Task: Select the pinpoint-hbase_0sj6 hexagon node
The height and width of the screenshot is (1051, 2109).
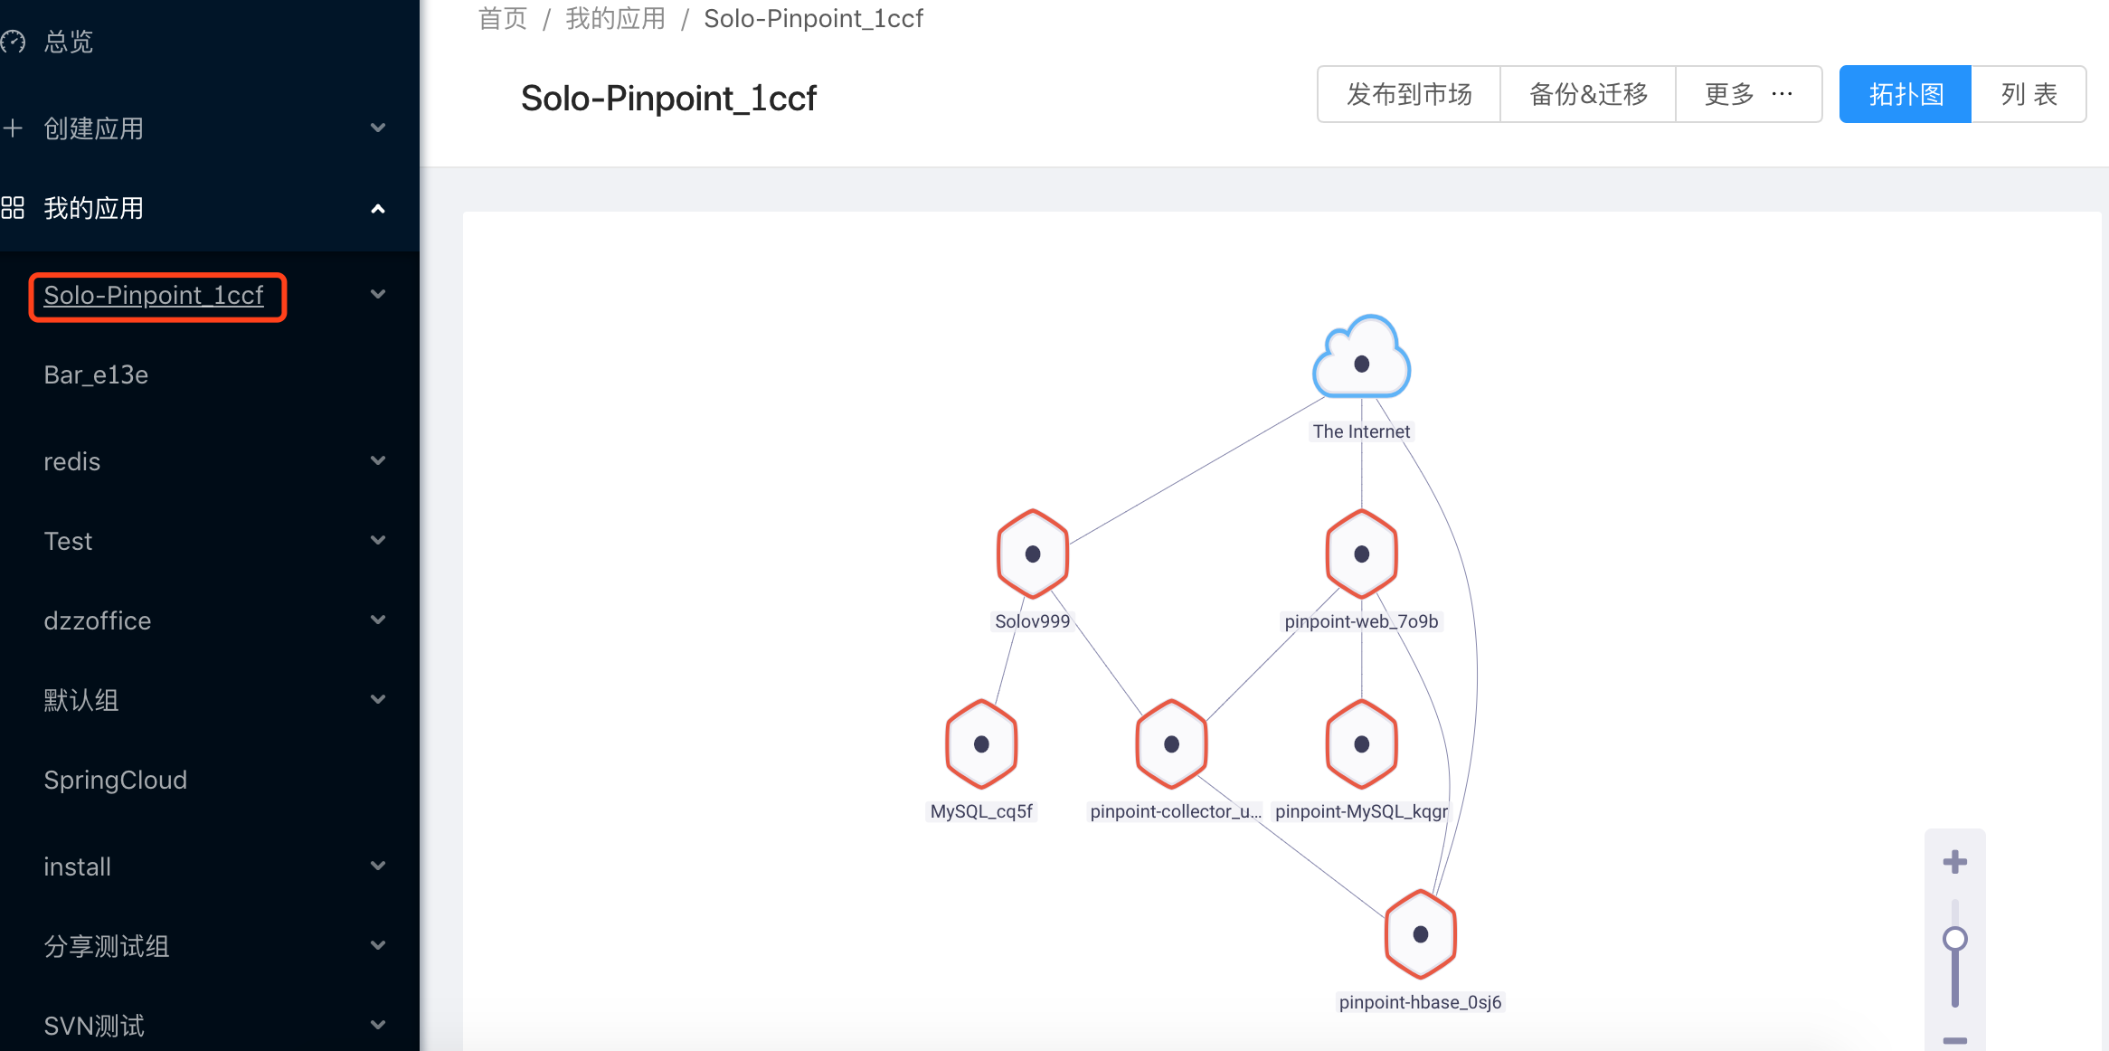Action: point(1420,934)
